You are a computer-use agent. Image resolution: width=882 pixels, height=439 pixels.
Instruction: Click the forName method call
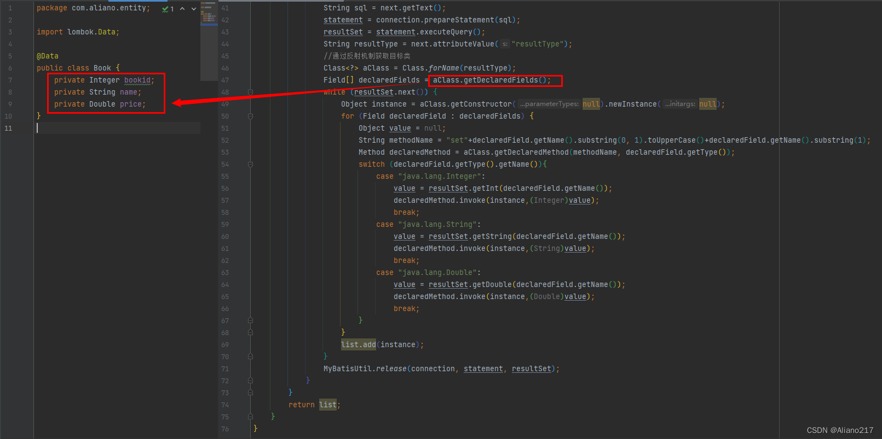pyautogui.click(x=444, y=68)
